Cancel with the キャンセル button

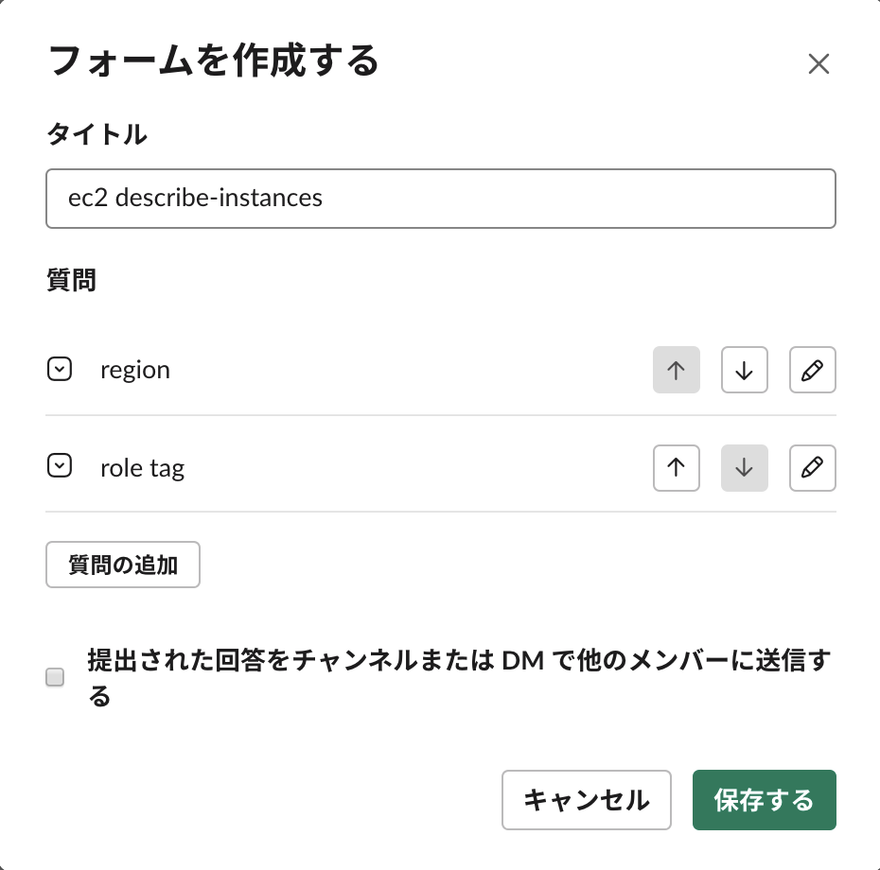tap(587, 800)
